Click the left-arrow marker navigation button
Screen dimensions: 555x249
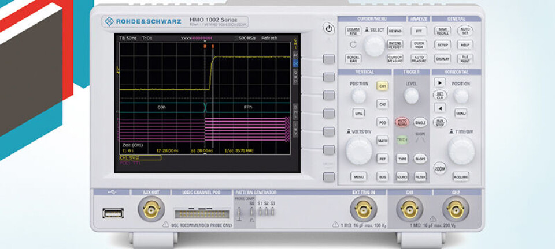coord(439,107)
